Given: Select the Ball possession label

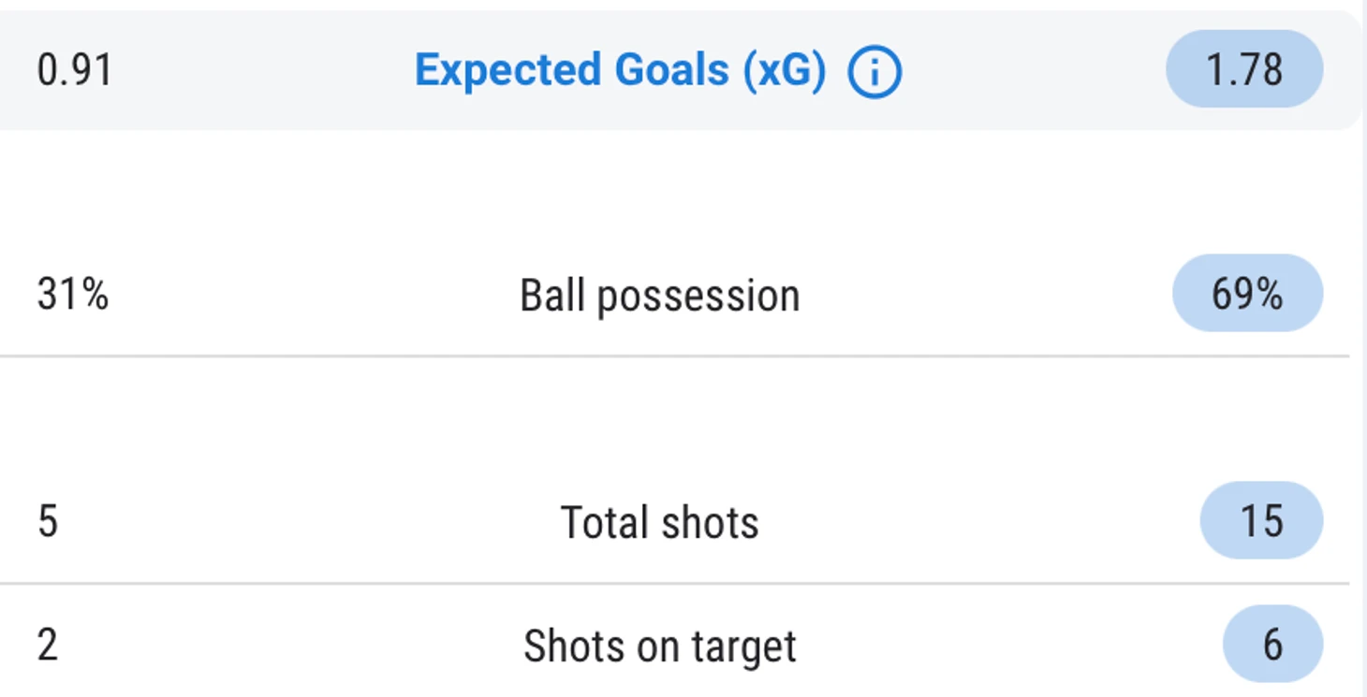Looking at the screenshot, I should (x=660, y=296).
